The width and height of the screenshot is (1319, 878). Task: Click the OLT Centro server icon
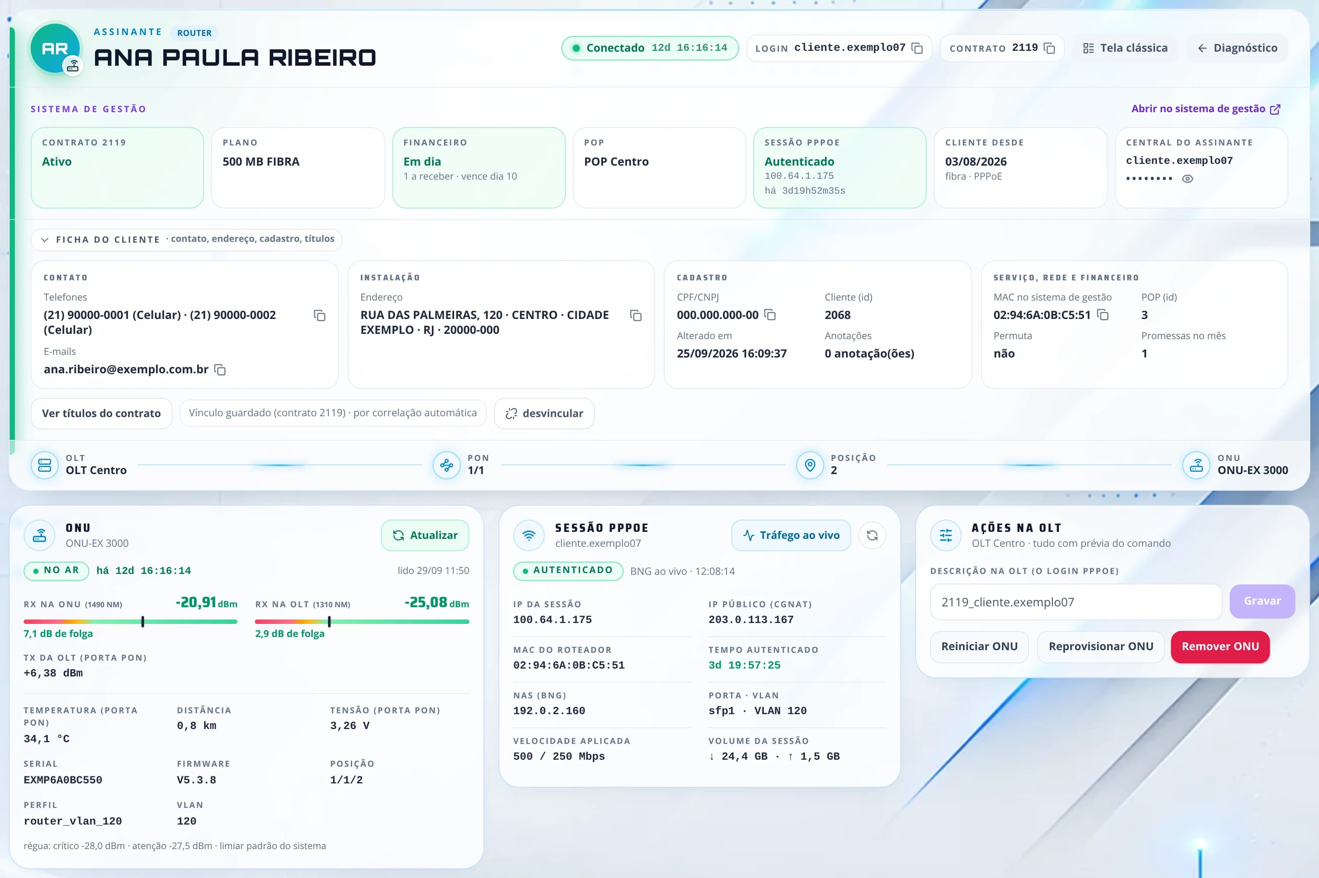(45, 465)
